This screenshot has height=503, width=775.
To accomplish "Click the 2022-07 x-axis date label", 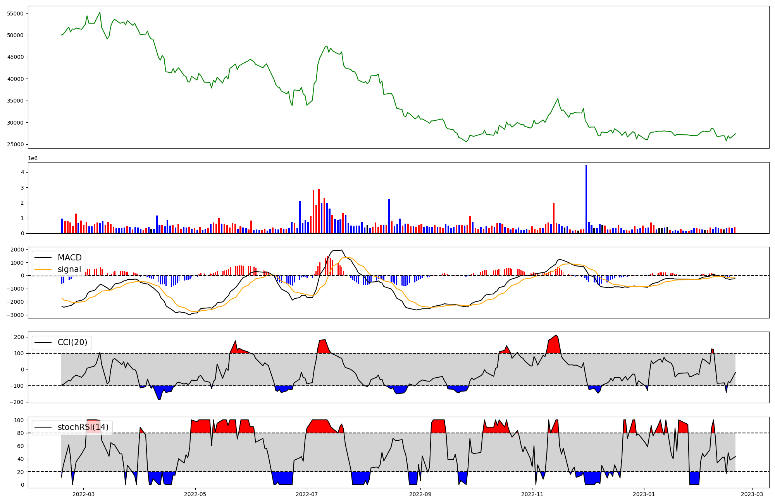I will [x=307, y=494].
